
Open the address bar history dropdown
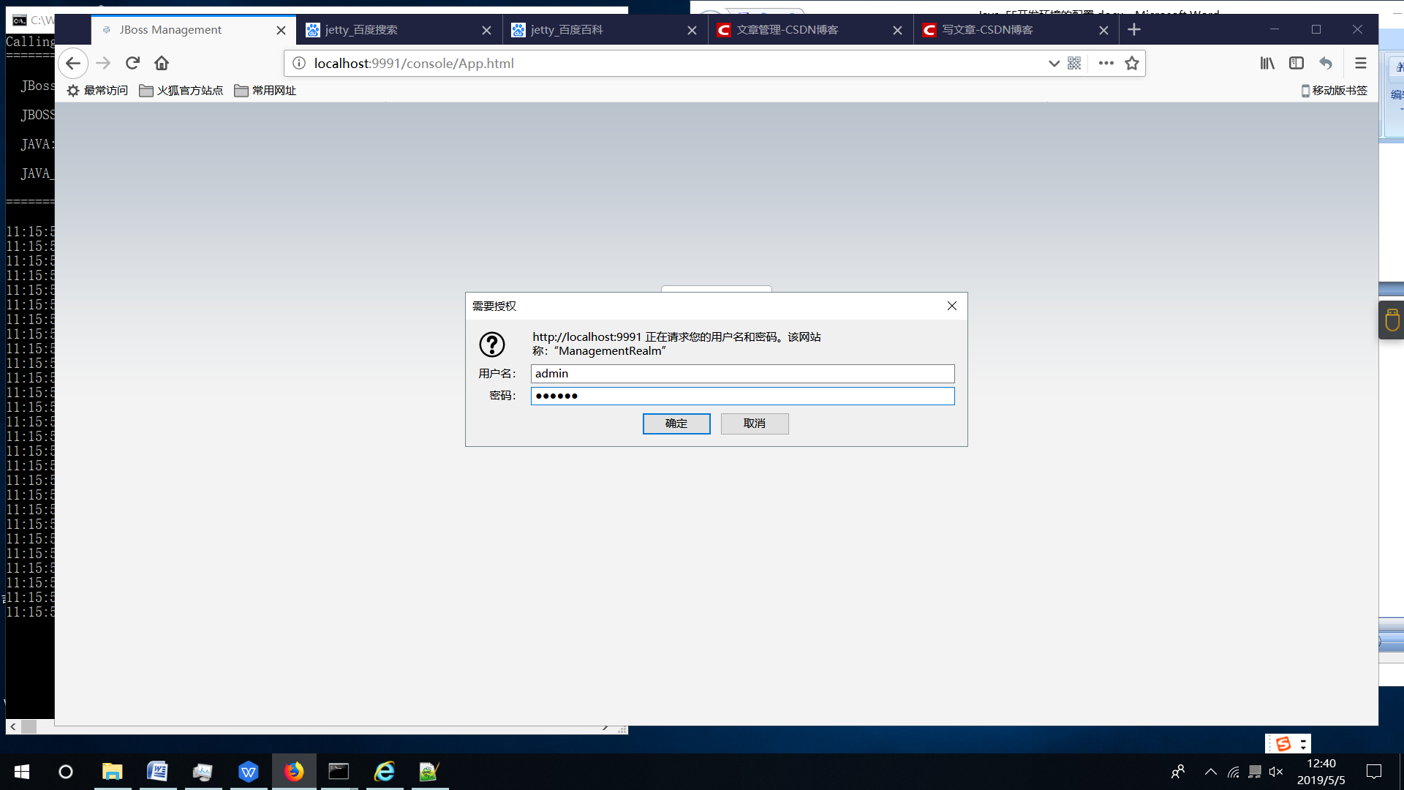(1054, 64)
